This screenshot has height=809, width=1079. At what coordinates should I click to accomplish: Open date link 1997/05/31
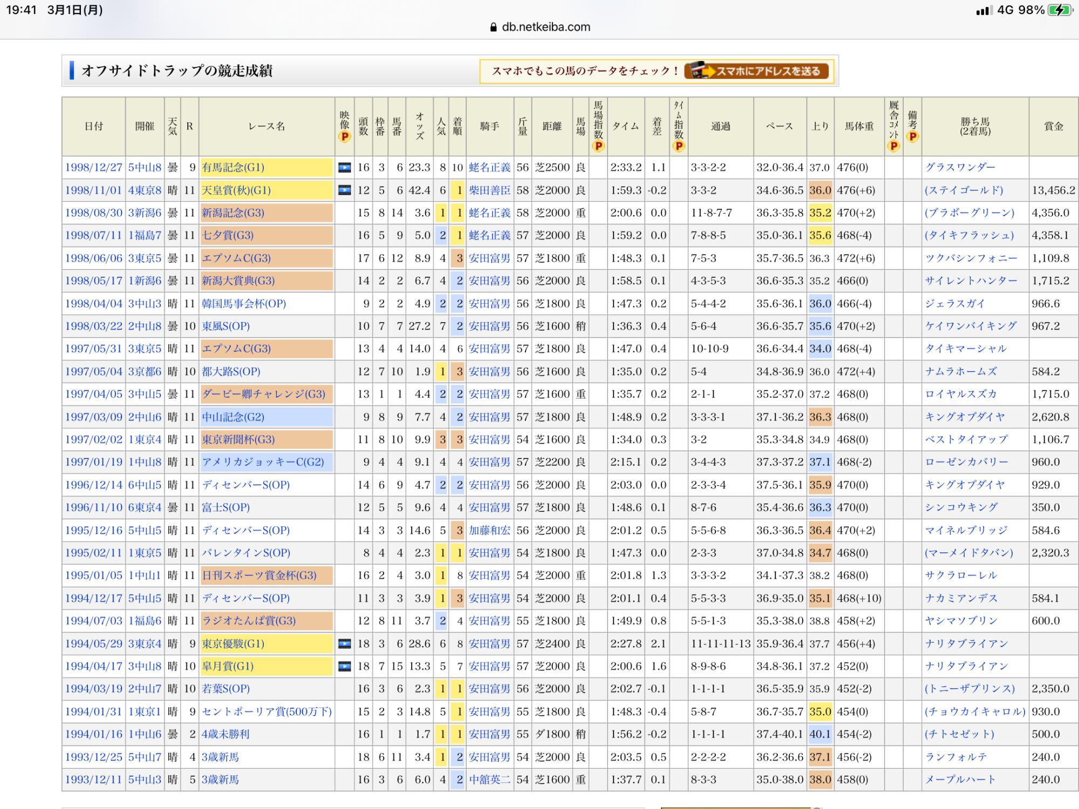pos(93,349)
